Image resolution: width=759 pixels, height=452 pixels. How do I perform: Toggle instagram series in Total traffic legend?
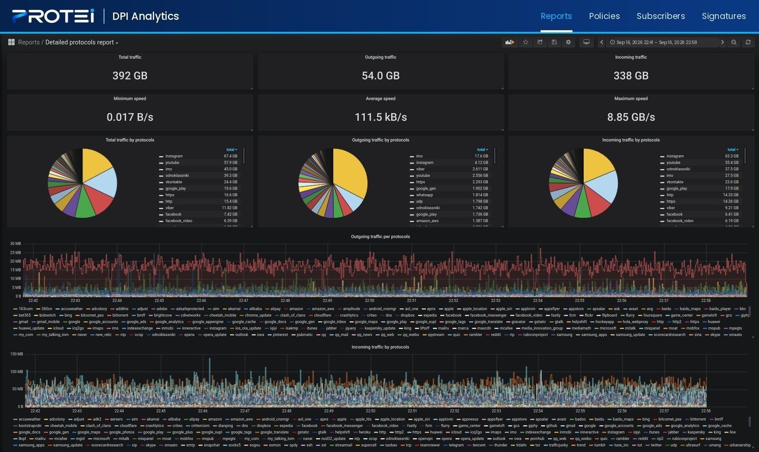[x=174, y=156]
